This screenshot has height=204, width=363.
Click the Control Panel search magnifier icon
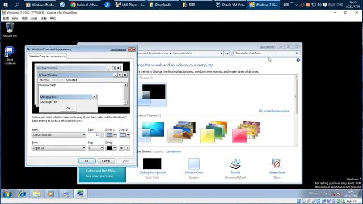coord(297,53)
